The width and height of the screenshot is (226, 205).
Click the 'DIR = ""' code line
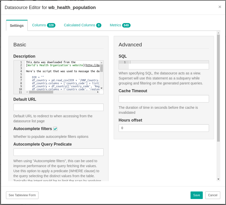click(38, 77)
